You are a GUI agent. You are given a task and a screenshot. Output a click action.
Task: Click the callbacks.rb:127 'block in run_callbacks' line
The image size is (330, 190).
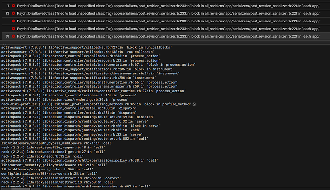[x=87, y=48]
